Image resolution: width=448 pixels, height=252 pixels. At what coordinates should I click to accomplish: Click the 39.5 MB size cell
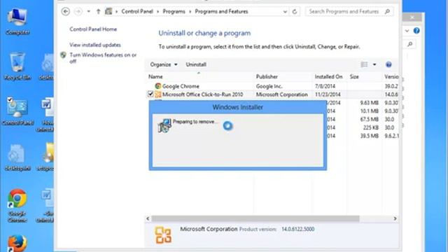369,136
